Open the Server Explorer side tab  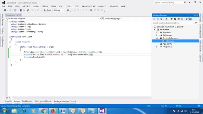click(3, 19)
